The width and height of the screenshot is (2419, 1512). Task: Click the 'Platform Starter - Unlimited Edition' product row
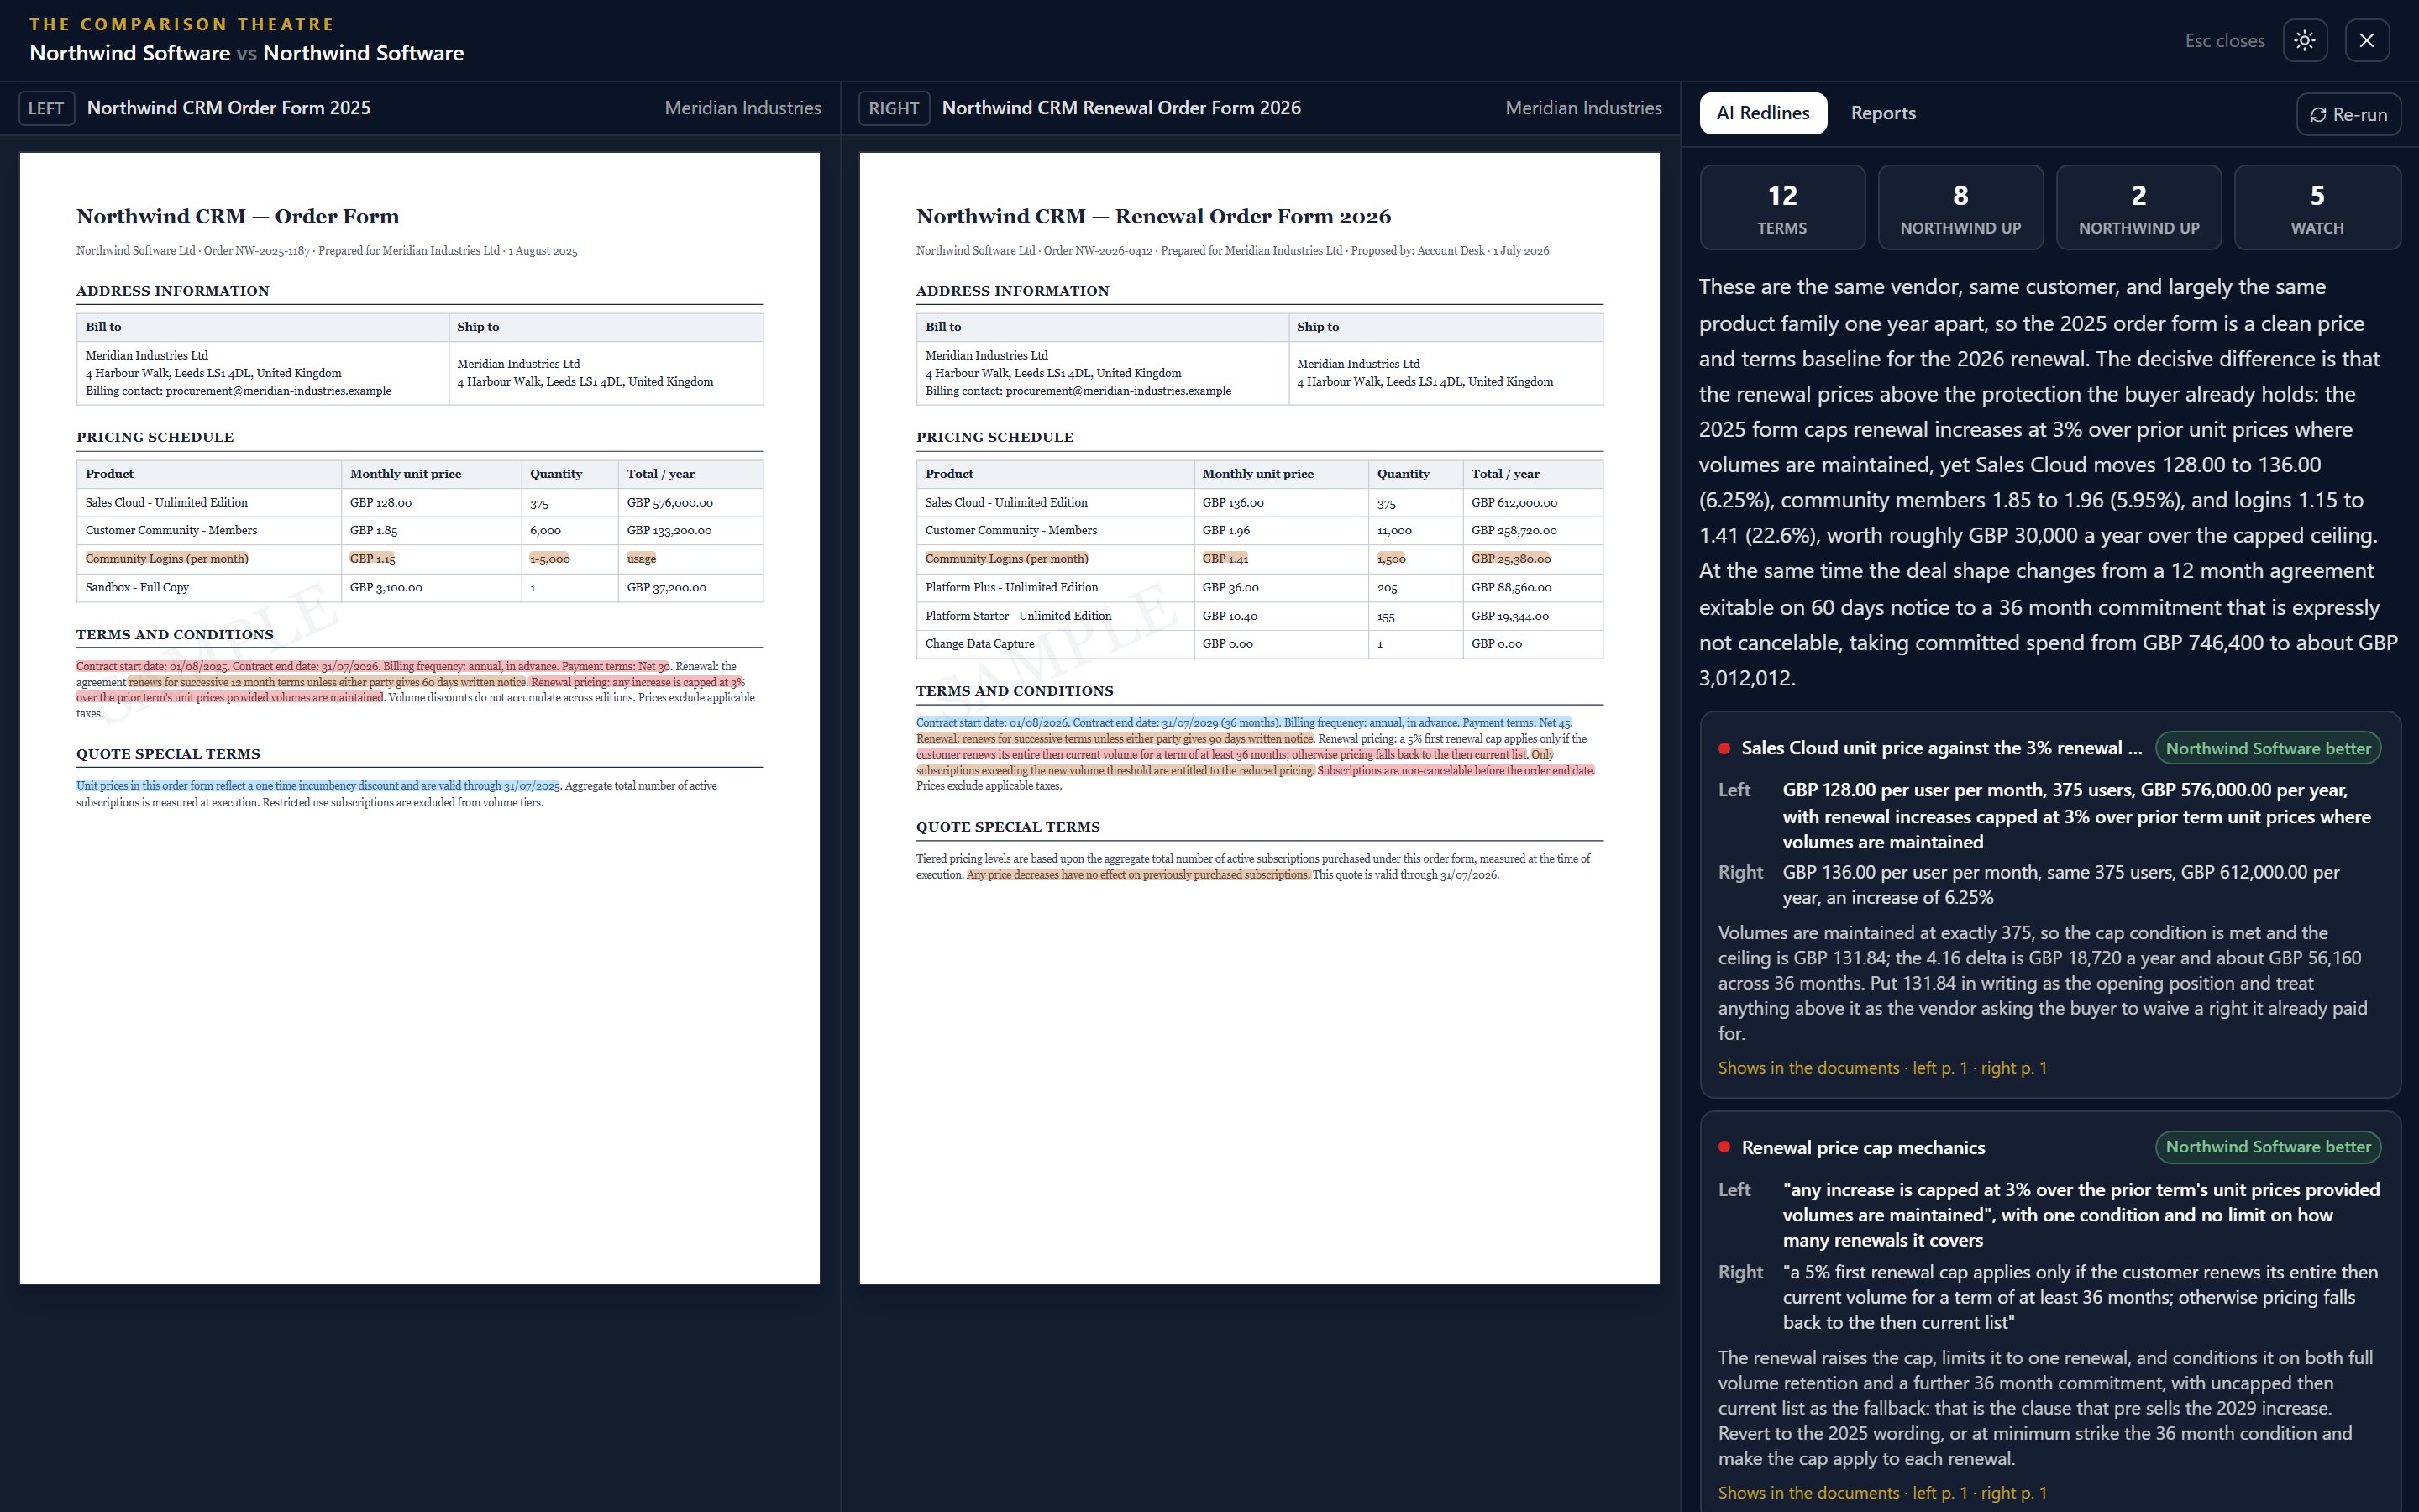pos(1260,616)
